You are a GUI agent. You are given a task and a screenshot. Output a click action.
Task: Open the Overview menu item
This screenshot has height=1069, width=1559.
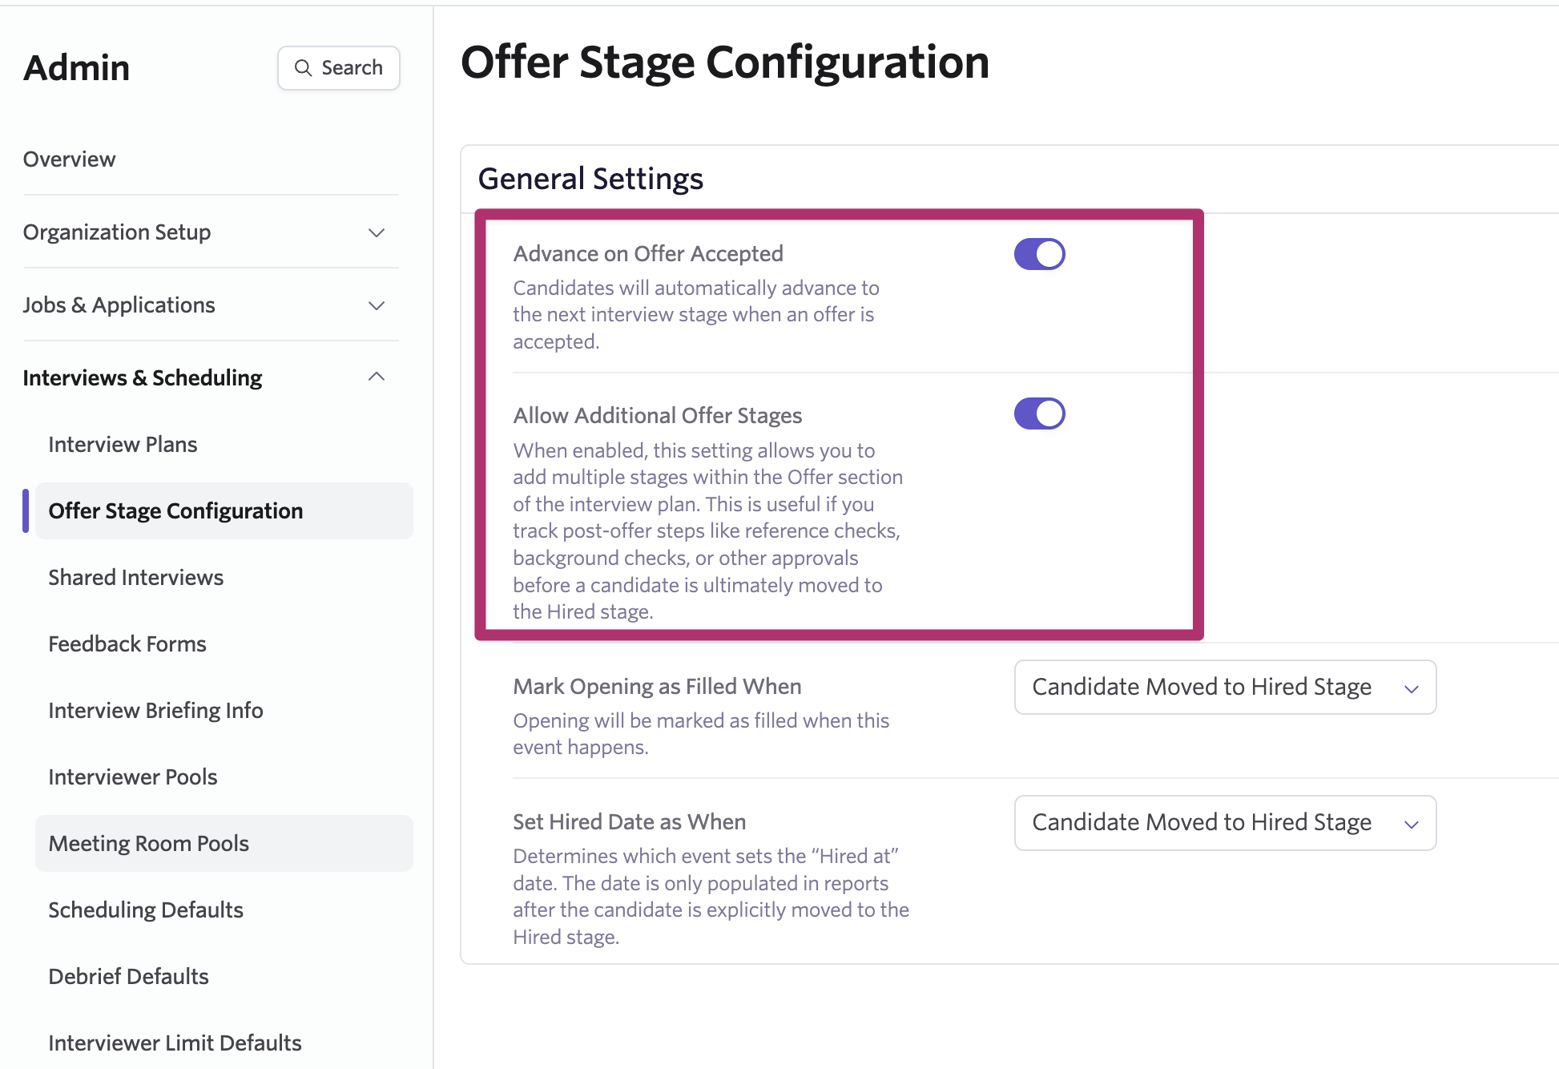coord(70,159)
